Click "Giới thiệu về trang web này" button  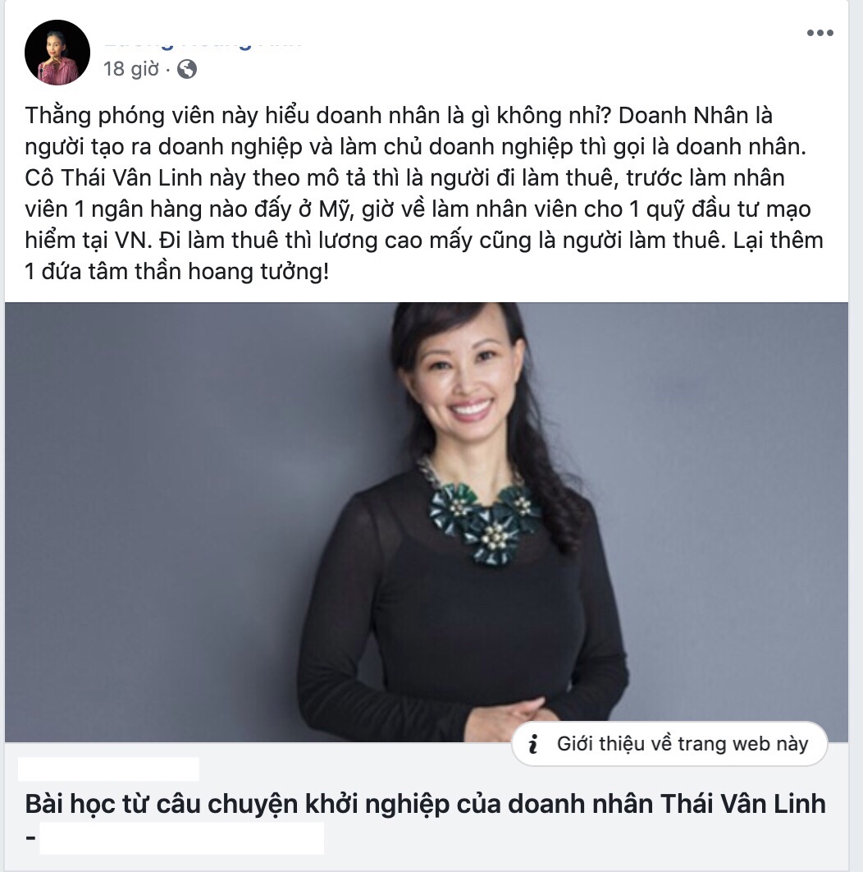point(669,744)
